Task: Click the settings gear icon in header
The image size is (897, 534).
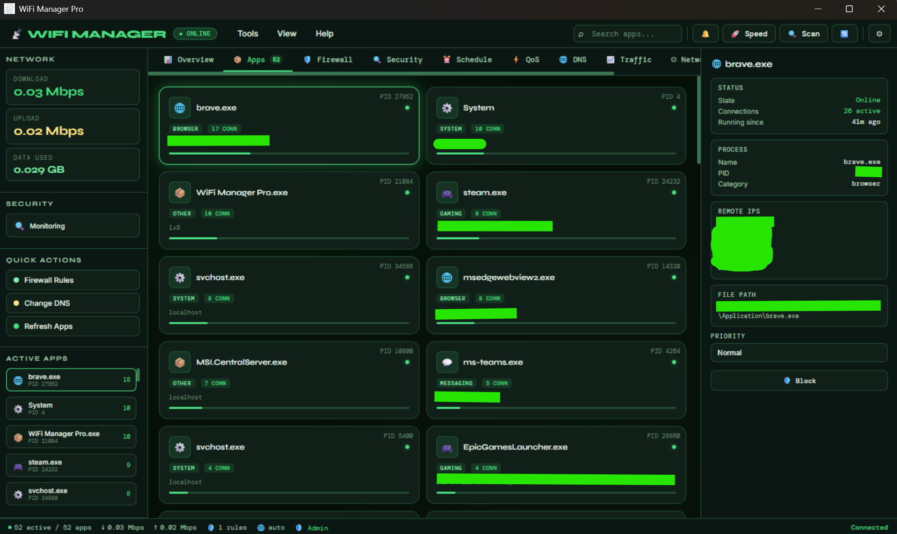Action: click(879, 34)
